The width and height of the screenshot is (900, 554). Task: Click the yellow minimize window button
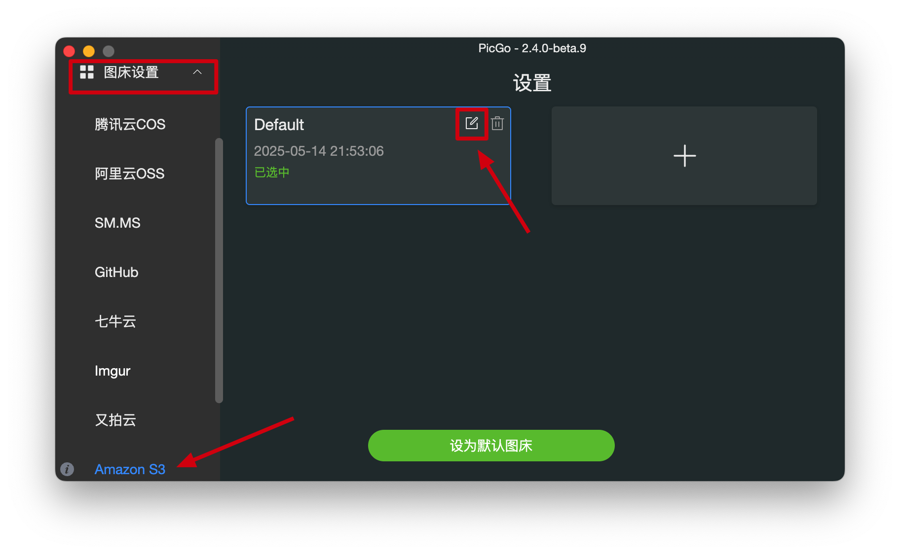click(89, 51)
